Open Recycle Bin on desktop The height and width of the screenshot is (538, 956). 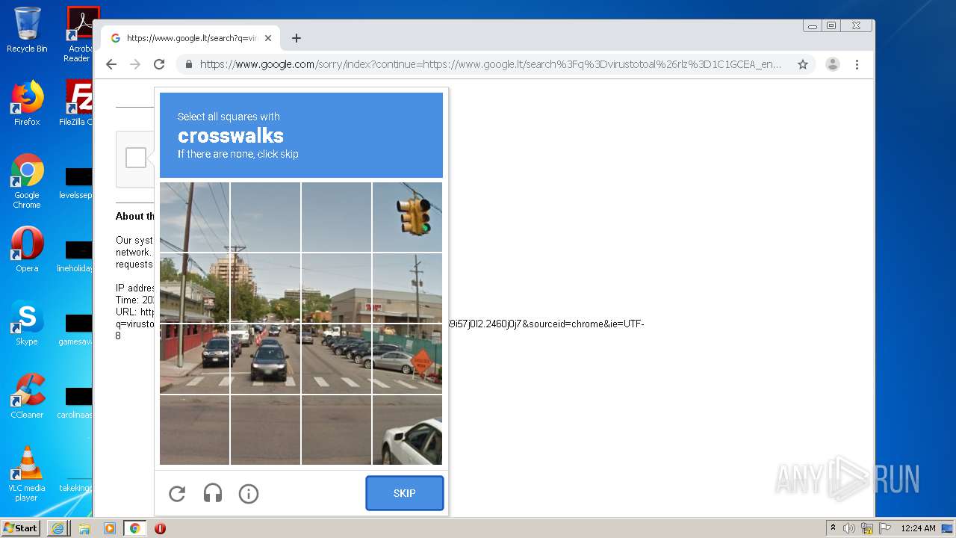click(27, 30)
